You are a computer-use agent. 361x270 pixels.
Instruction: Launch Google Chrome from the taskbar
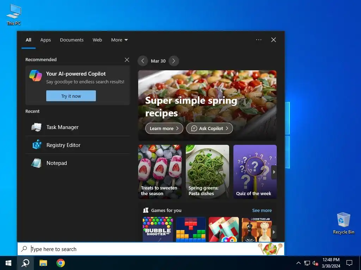[x=61, y=263]
